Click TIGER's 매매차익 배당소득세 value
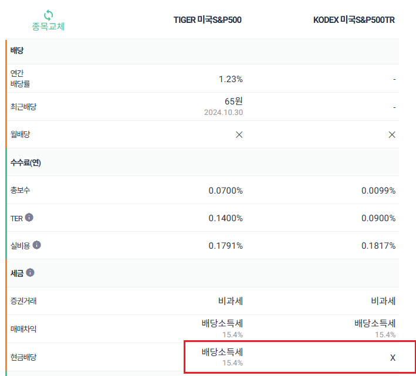 tap(222, 324)
